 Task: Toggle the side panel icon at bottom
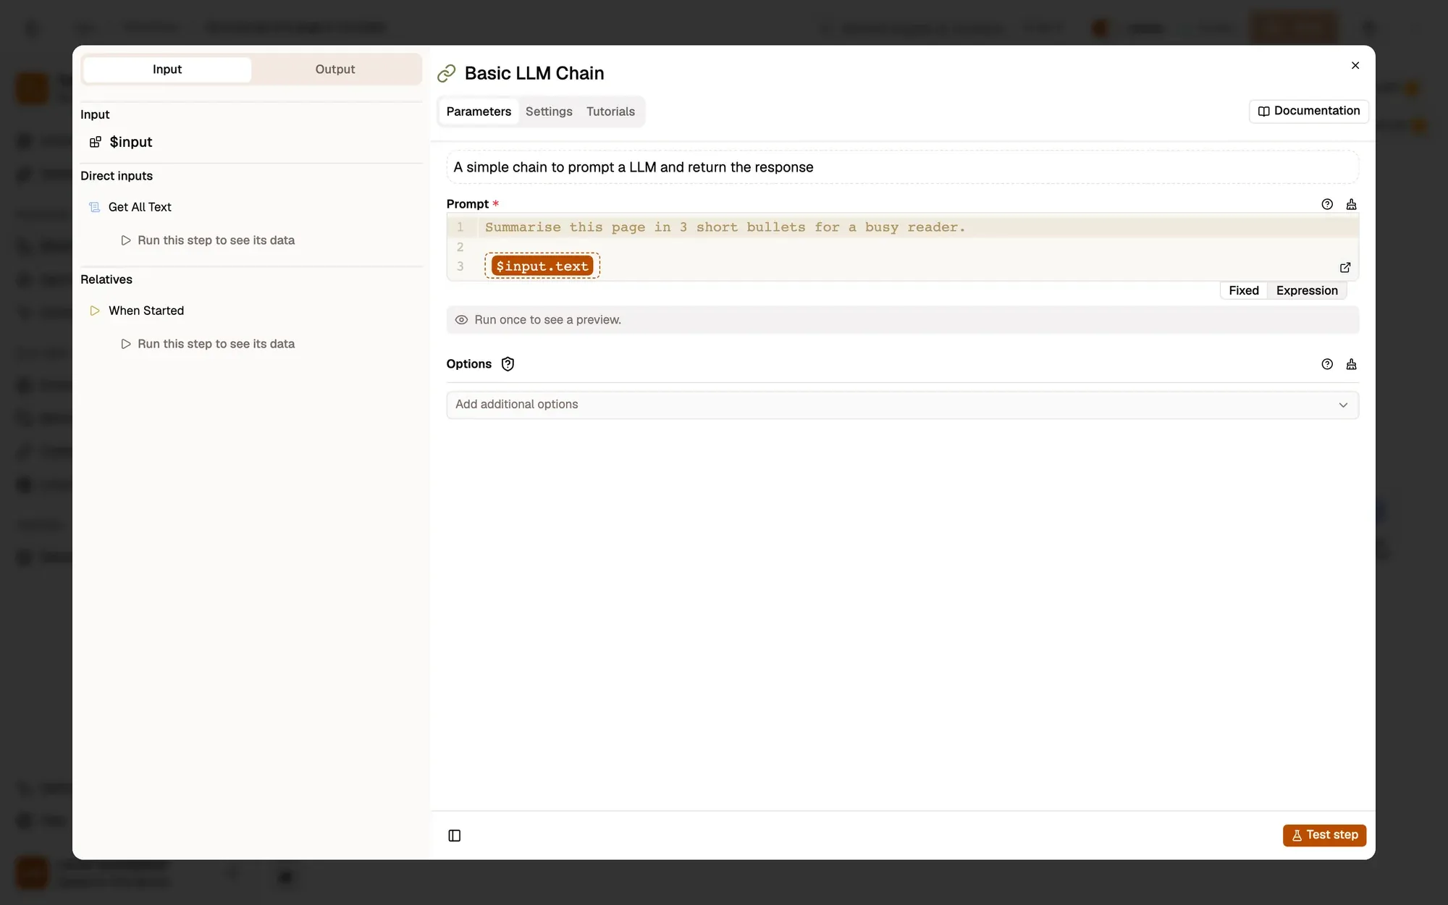(x=455, y=835)
